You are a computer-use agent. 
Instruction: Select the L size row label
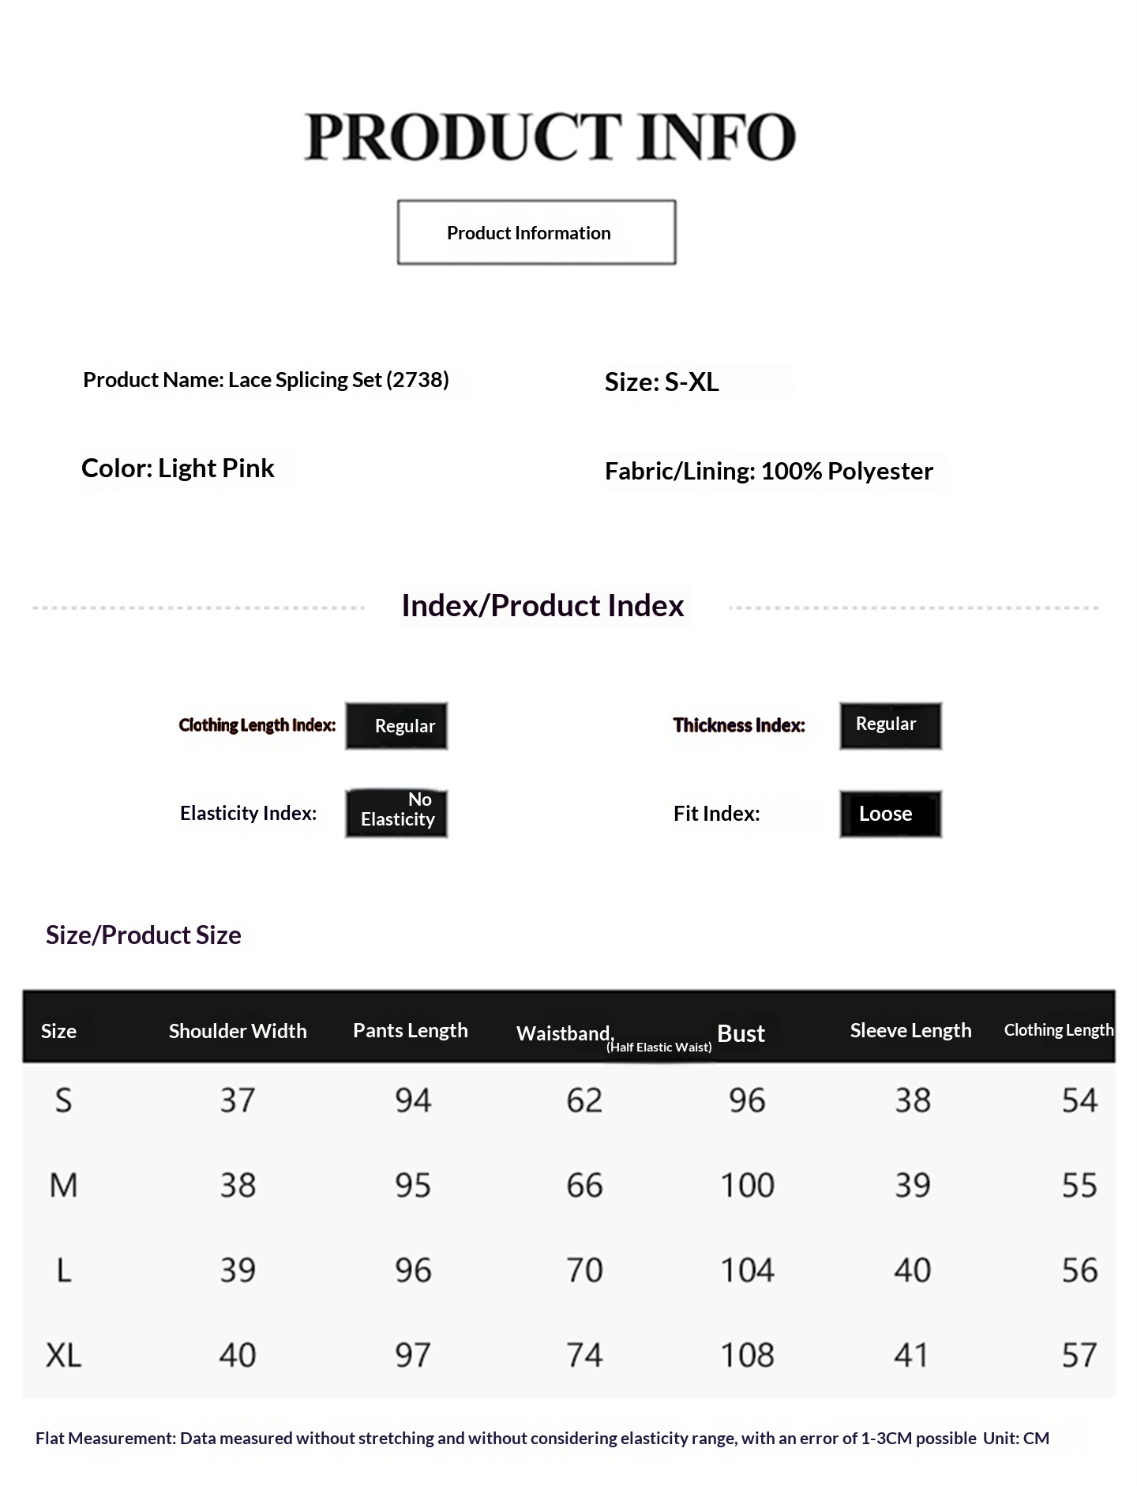click(64, 1270)
